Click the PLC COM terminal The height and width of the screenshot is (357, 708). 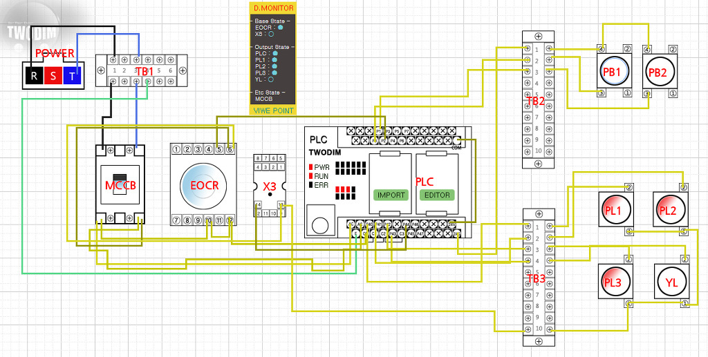[456, 141]
